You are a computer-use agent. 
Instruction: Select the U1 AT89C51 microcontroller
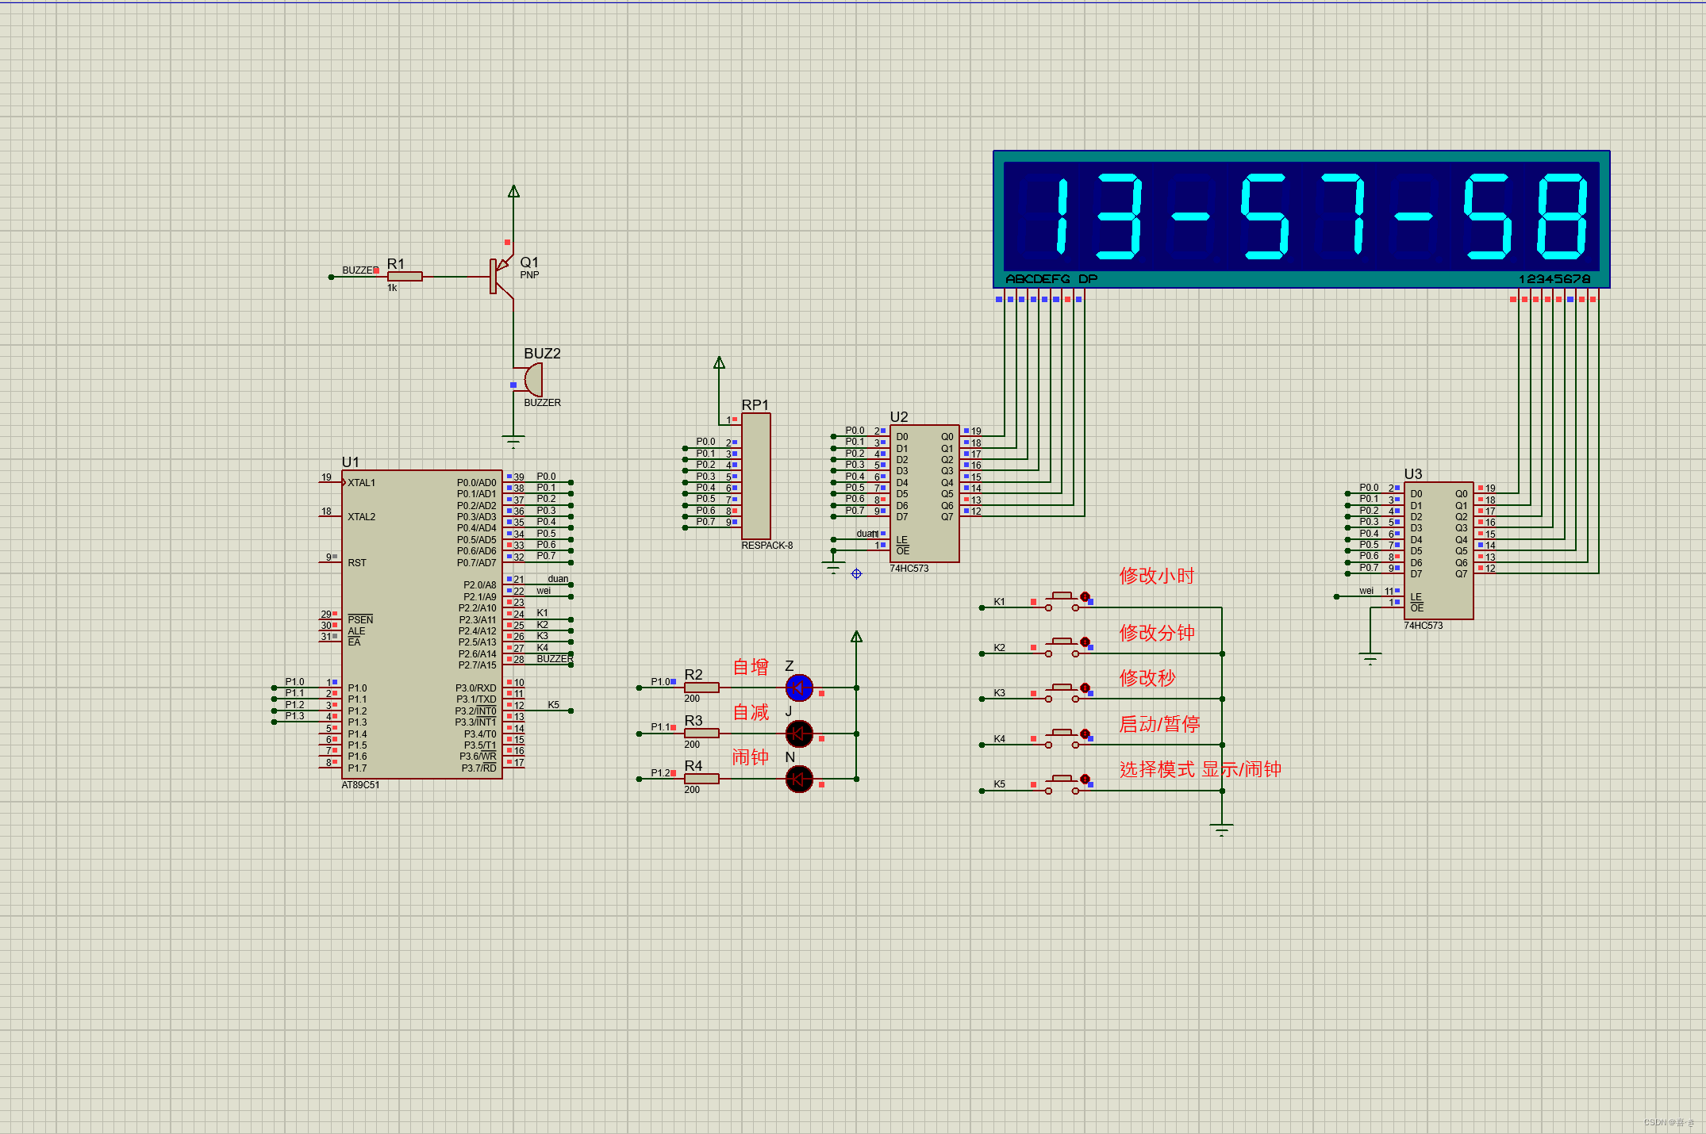coord(421,624)
